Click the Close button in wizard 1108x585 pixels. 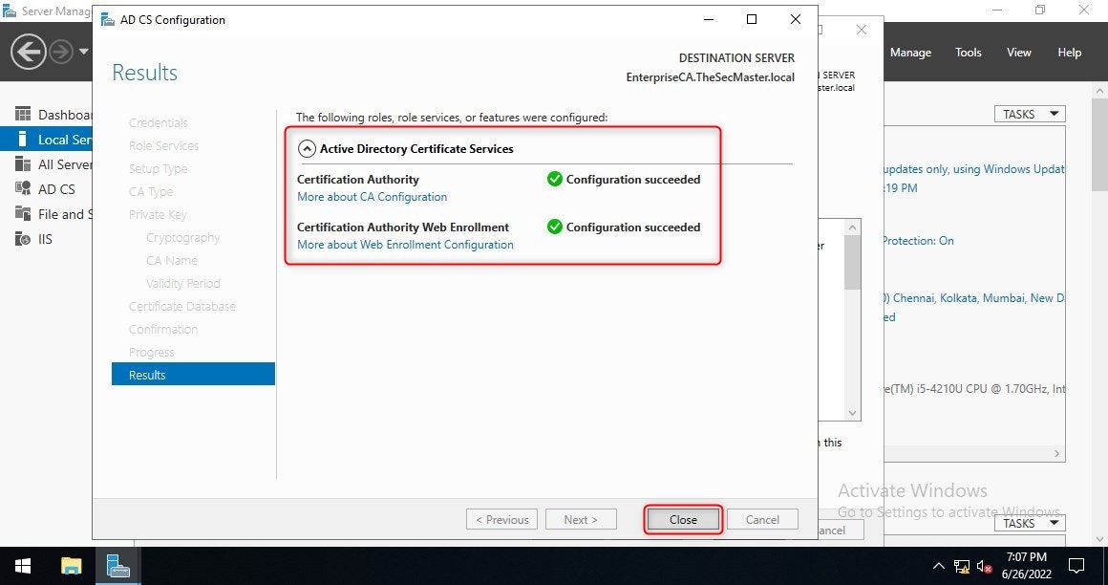click(683, 519)
